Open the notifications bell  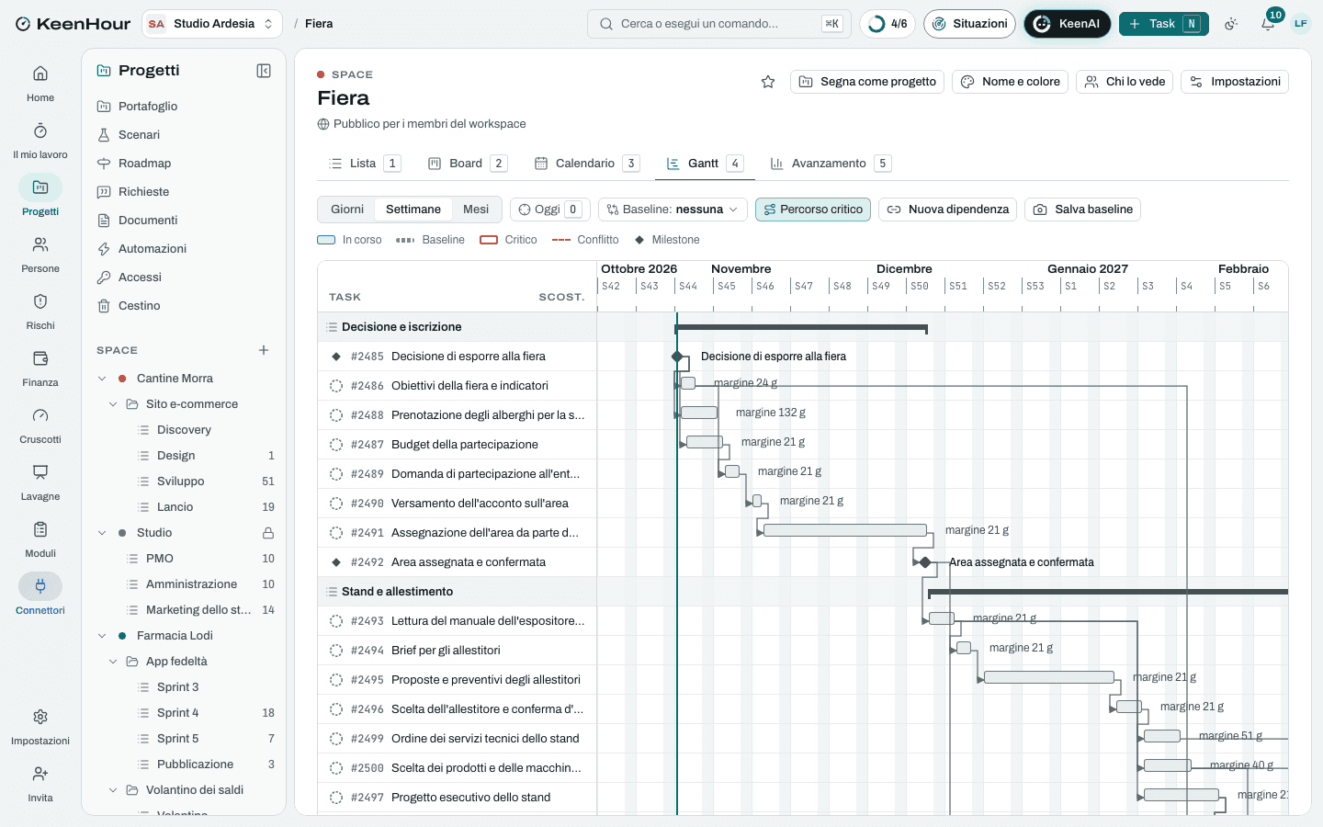pos(1268,24)
